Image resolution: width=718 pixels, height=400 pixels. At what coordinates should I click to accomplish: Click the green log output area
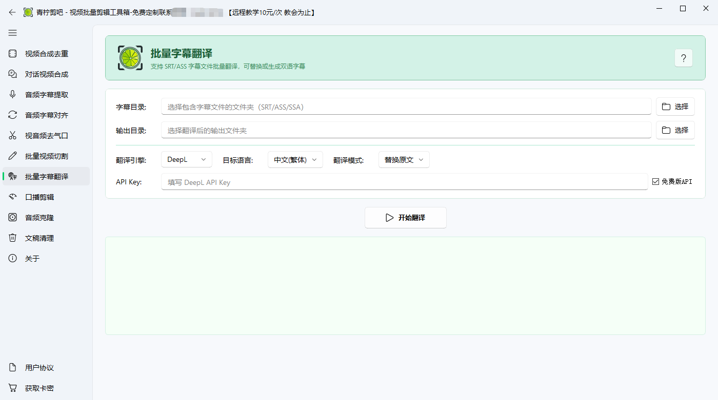[405, 286]
